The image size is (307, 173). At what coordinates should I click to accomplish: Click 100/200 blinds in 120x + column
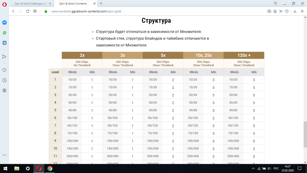coord(233,141)
